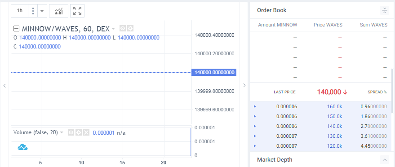395x167 pixels.
Task: Click the cloud logo in the chart
Action: tap(22, 147)
